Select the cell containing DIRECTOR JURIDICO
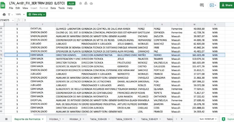The width and height of the screenshot is (234, 122). tap(68, 108)
